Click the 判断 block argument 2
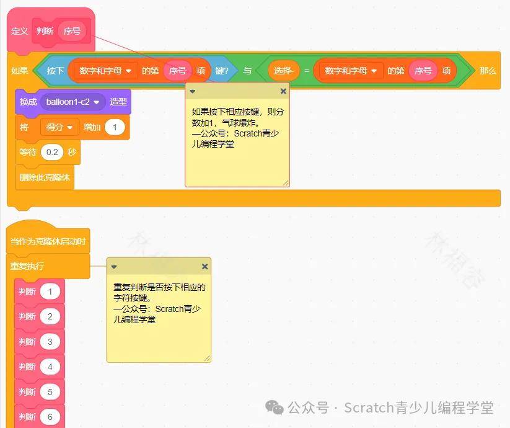The height and width of the screenshot is (428, 510). [x=50, y=316]
